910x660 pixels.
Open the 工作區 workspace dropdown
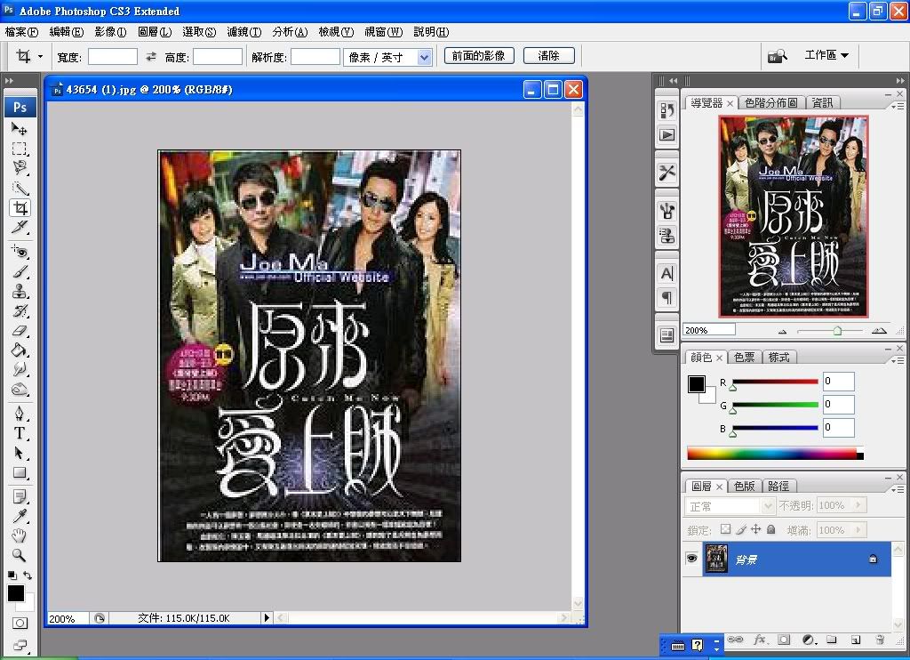coord(827,55)
